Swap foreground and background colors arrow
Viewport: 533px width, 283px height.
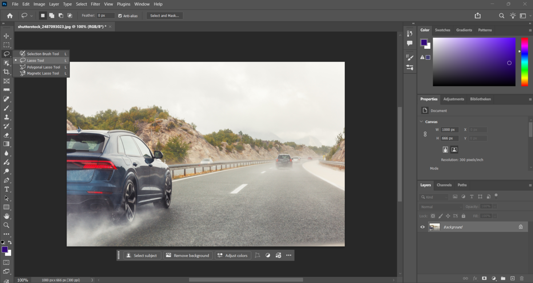coord(10,243)
